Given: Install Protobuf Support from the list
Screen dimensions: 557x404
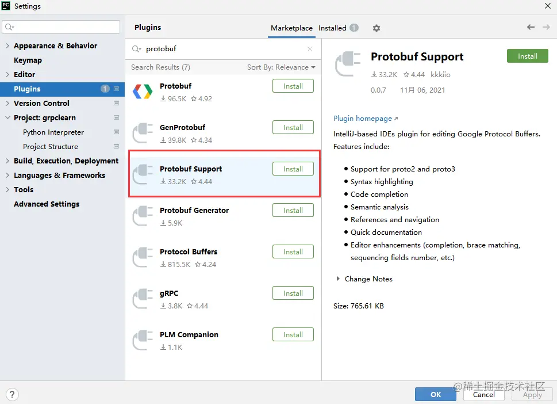Looking at the screenshot, I should (x=293, y=169).
